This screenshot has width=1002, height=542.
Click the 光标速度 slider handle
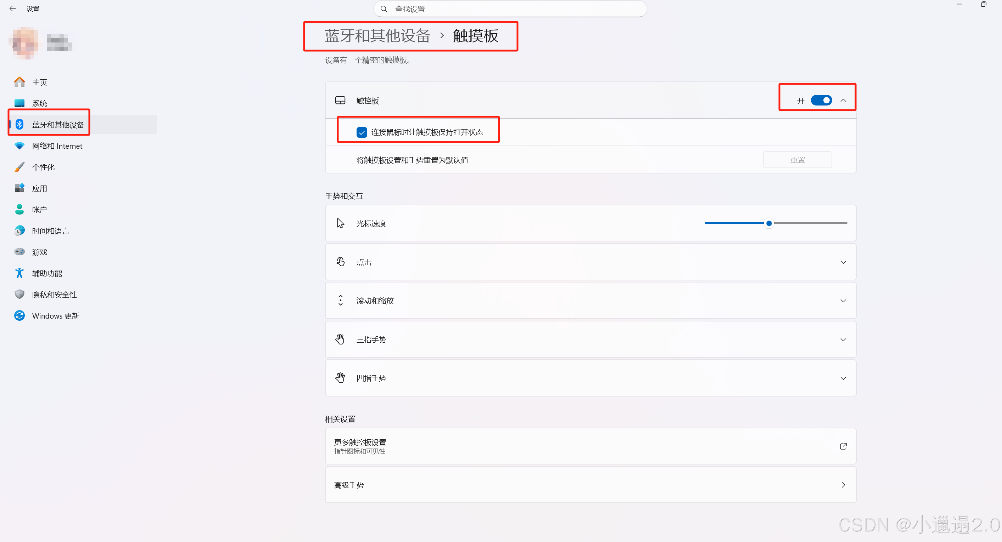[x=769, y=223]
